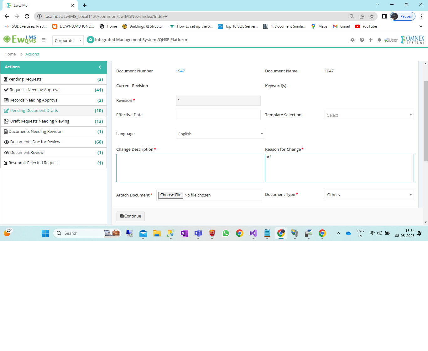Click the Continue button

coord(131,216)
